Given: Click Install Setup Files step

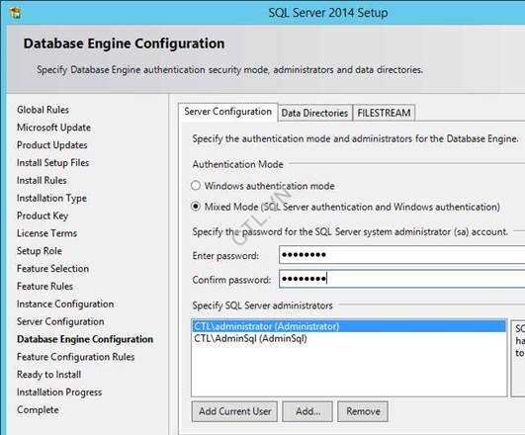Looking at the screenshot, I should tap(53, 163).
